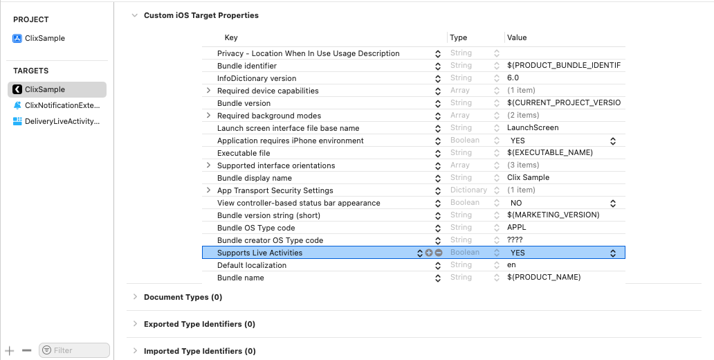Edit the $(CURRENT_PROJECT_VERSION) value
Viewport: 714px width, 360px height.
564,103
